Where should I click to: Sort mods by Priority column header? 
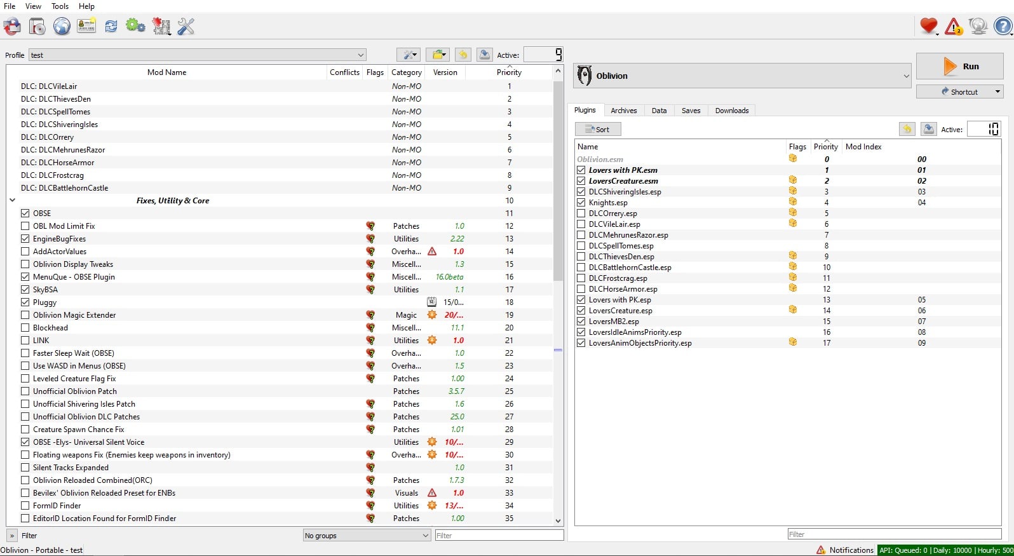[509, 72]
